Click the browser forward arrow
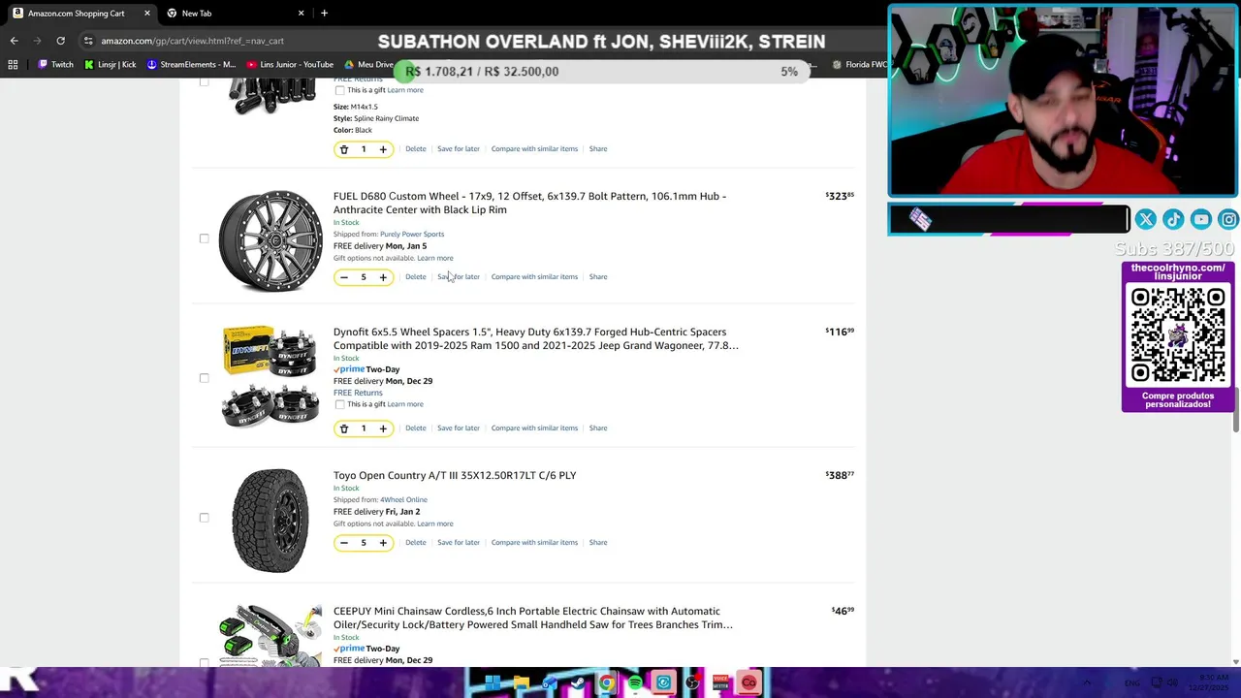Viewport: 1241px width, 698px height. 37,41
